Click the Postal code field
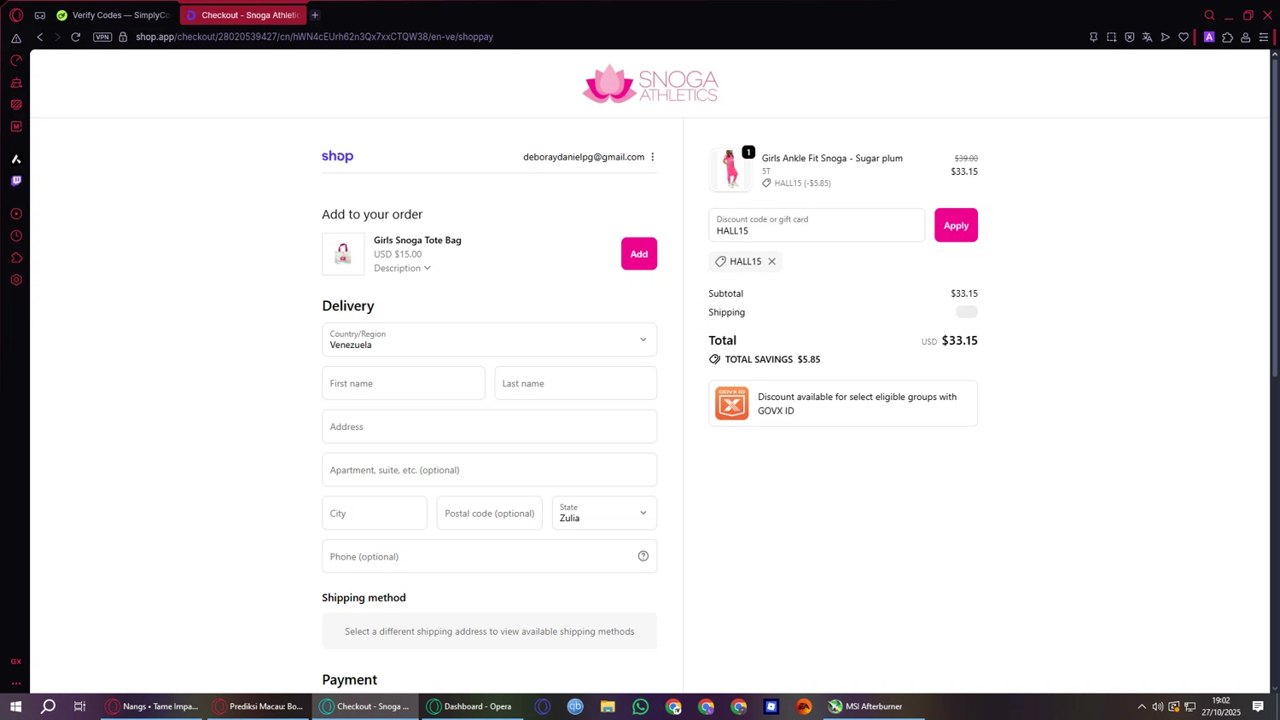 coord(490,513)
